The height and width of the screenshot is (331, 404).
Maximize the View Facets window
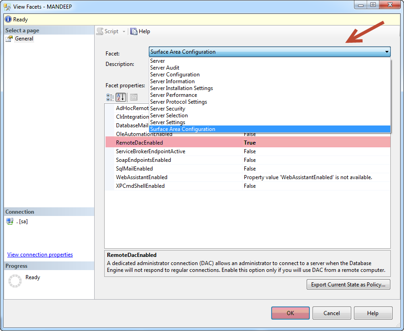click(373, 5)
